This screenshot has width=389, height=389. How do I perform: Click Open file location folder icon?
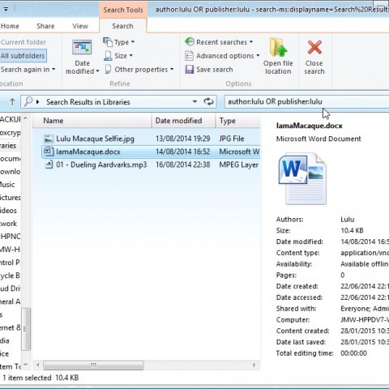(278, 48)
